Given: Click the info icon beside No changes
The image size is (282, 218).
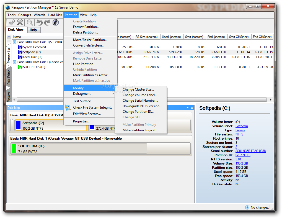Looking at the screenshot, I should [x=247, y=207].
